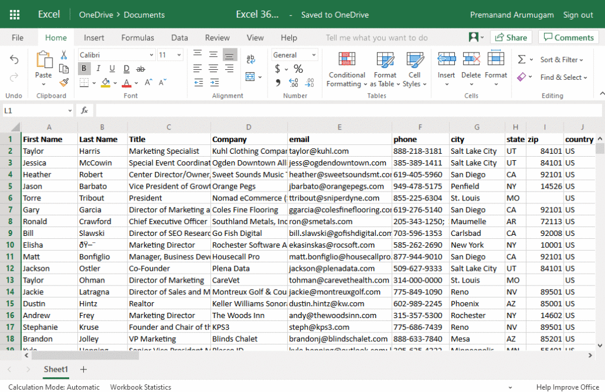Switch to the Data tab

tap(180, 38)
